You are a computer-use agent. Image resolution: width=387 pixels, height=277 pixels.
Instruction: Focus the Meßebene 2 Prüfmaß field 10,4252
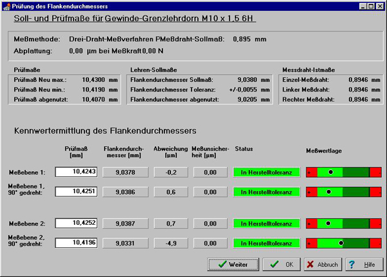(76, 223)
